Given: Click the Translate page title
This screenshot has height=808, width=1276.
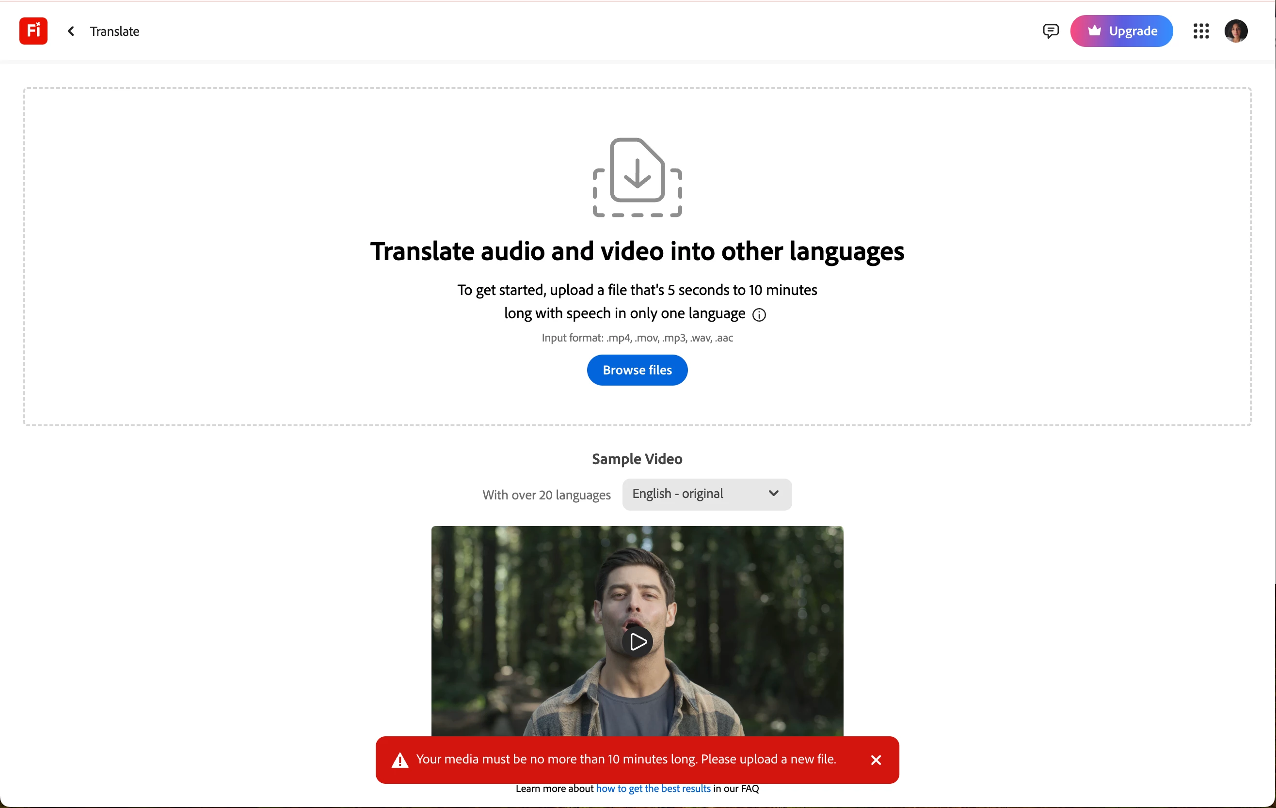Looking at the screenshot, I should pos(114,31).
